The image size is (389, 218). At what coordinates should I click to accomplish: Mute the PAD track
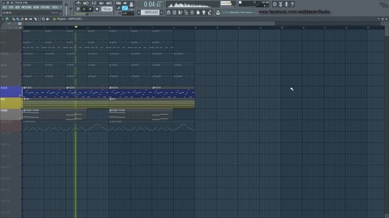[20, 107]
